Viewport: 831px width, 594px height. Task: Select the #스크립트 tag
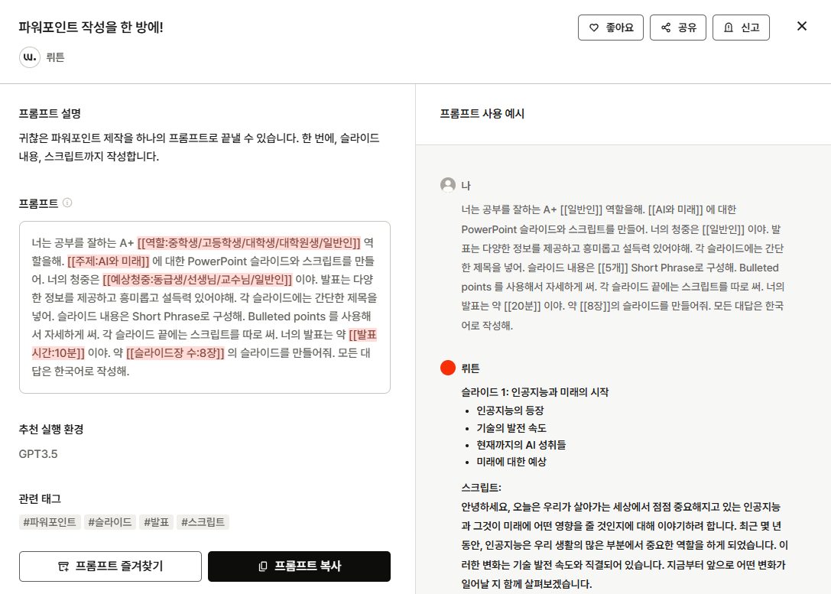click(203, 522)
